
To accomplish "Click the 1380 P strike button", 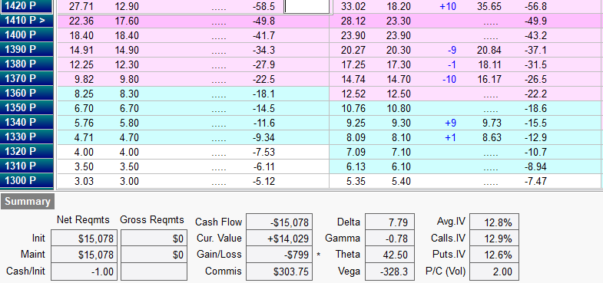I will (27, 64).
